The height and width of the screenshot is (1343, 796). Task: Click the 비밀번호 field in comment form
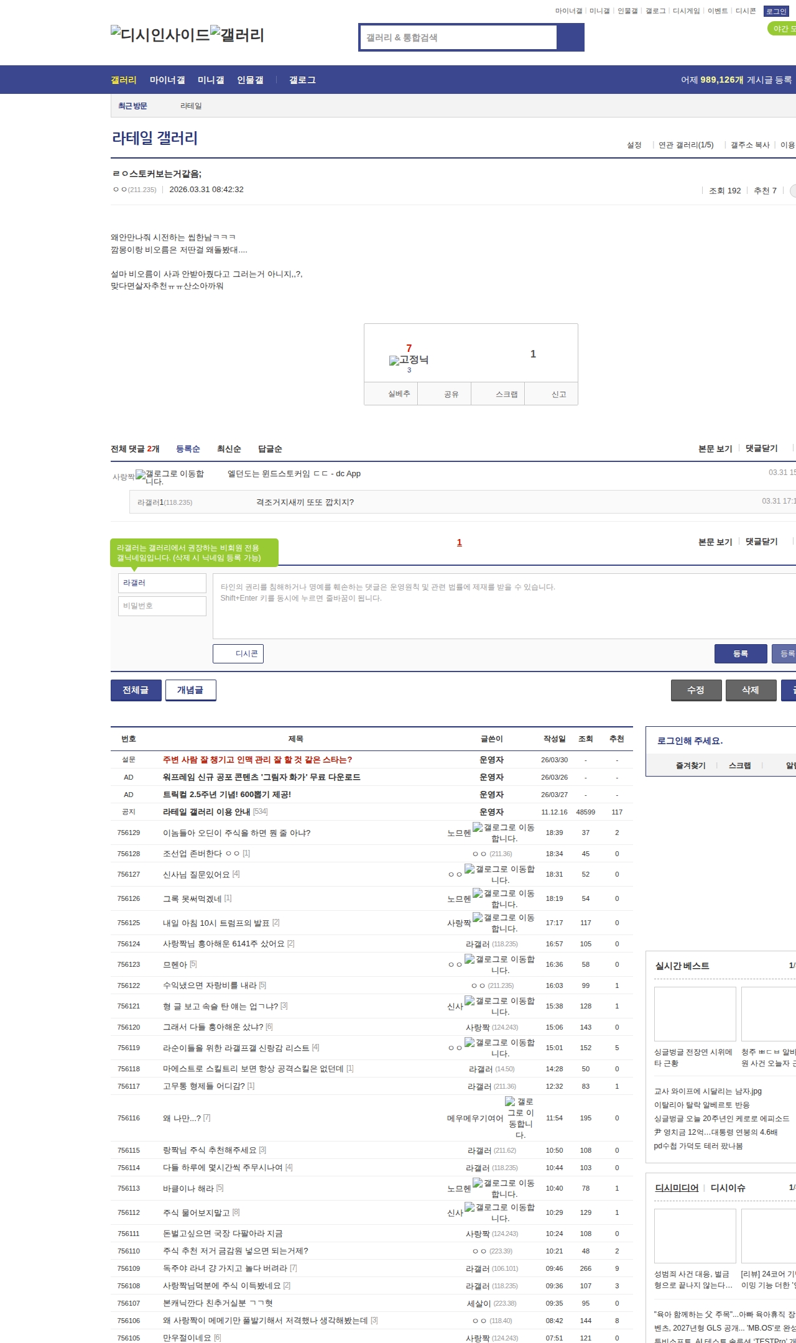point(162,606)
